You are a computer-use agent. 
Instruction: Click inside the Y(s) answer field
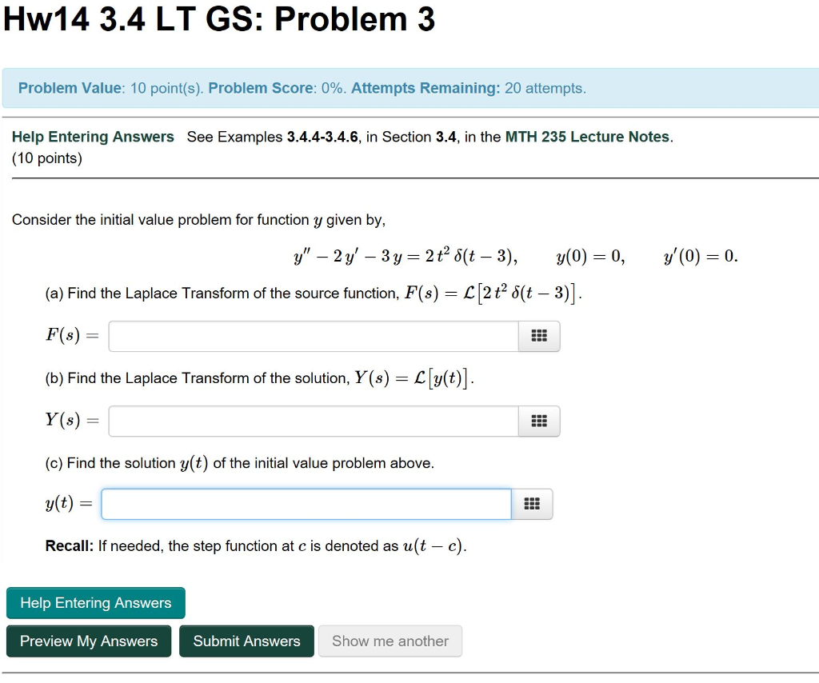tap(312, 421)
